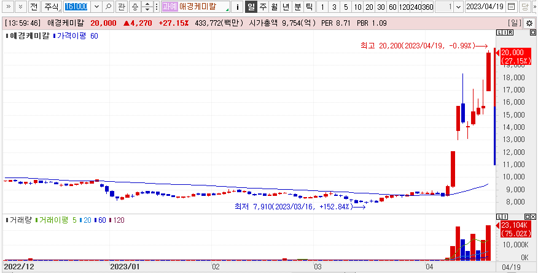Click the double down-arrow collapse icon
538x273 pixels.
coord(21,7)
